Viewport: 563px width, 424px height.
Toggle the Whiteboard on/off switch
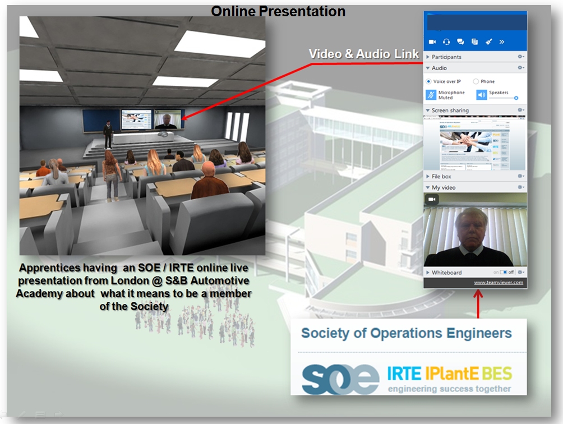pos(504,272)
